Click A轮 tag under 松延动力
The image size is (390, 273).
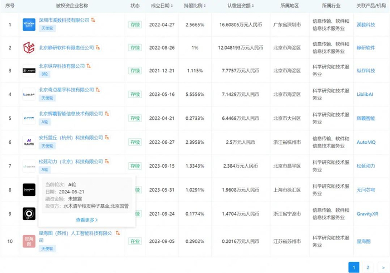[45, 169]
